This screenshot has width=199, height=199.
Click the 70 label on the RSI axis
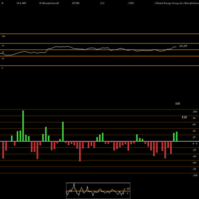pos(3,46)
